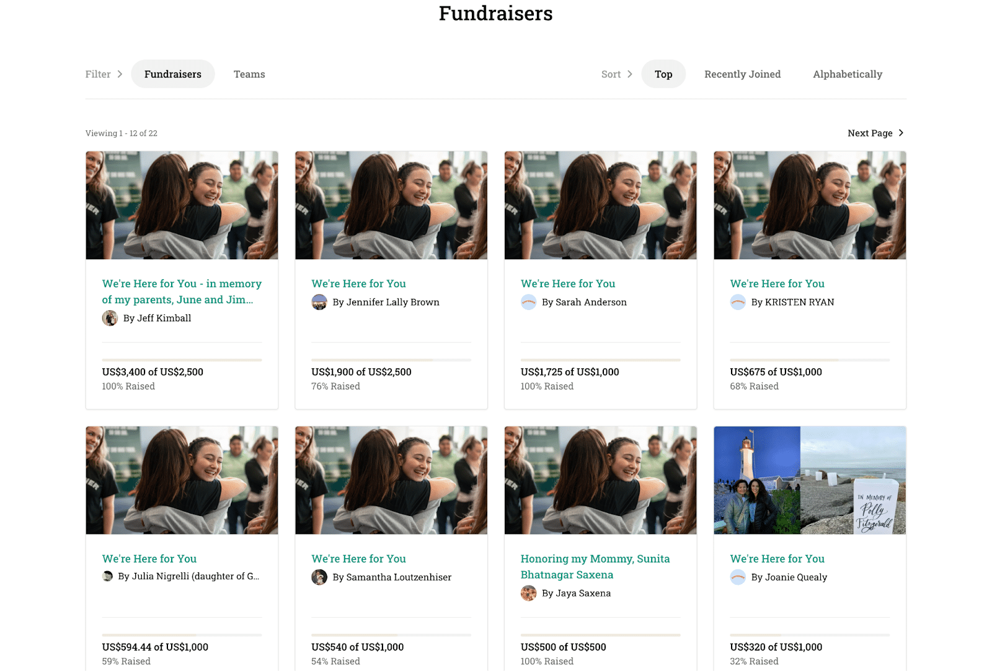The image size is (992, 671).
Task: Open Jeff Kimball's memorial fundraiser link
Action: pos(181,291)
